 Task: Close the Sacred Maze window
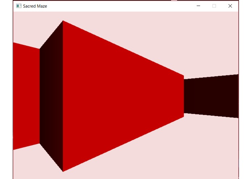(x=230, y=6)
